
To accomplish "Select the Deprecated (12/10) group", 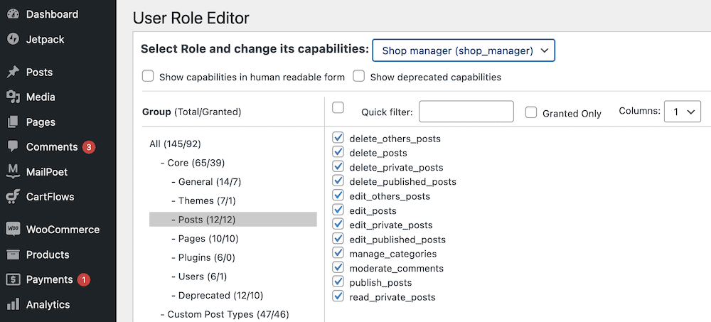I will pyautogui.click(x=217, y=296).
